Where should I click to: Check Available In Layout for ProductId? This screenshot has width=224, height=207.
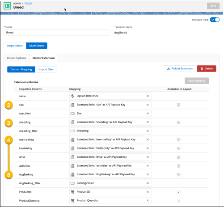[178, 192]
